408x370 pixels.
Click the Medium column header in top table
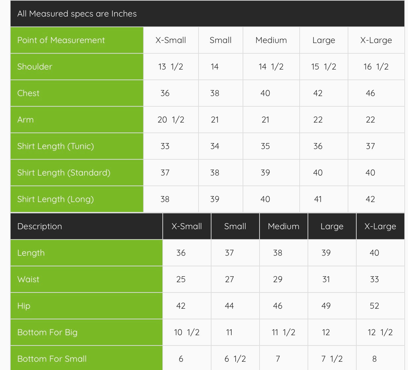coord(271,40)
